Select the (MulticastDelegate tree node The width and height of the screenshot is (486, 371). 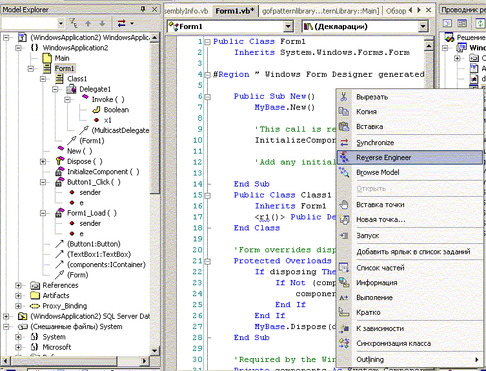click(x=120, y=130)
